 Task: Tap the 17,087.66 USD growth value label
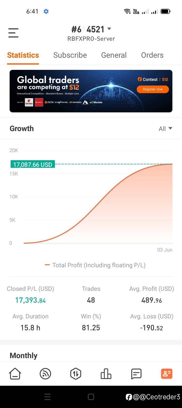point(33,165)
